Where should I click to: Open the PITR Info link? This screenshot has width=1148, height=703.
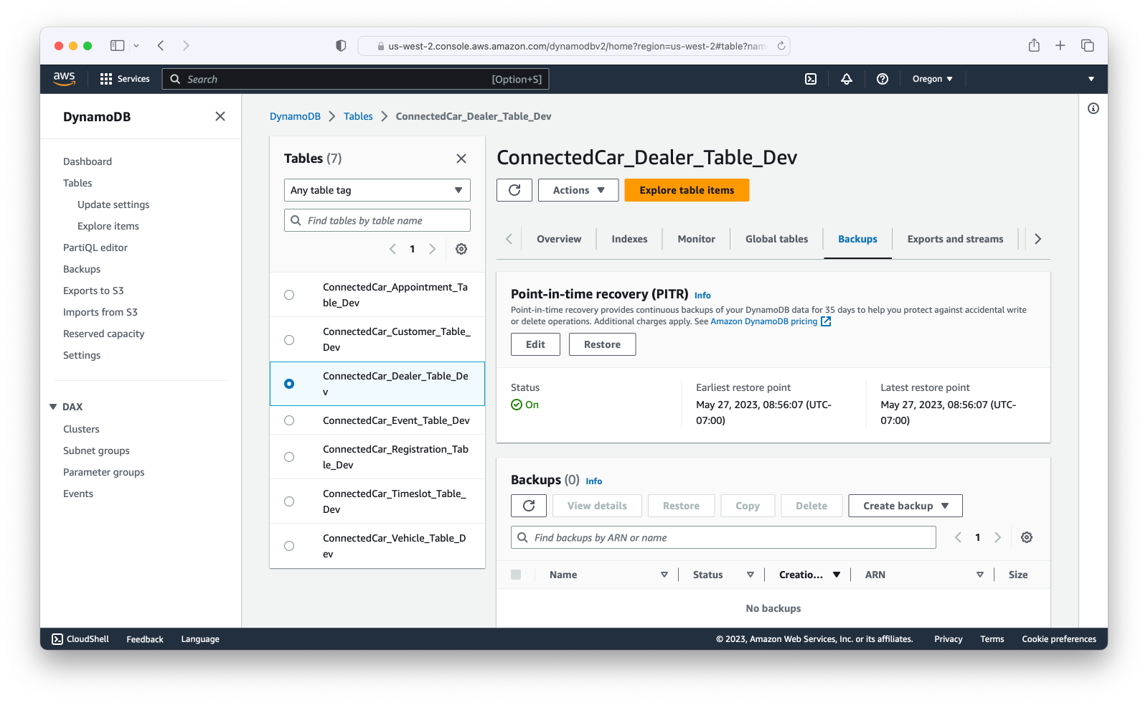pos(702,296)
